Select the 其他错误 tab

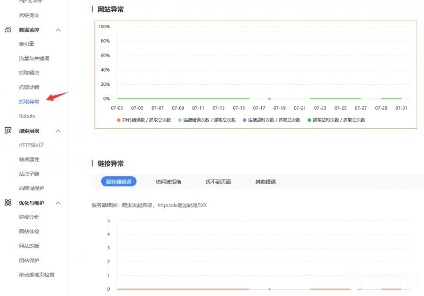pyautogui.click(x=265, y=182)
